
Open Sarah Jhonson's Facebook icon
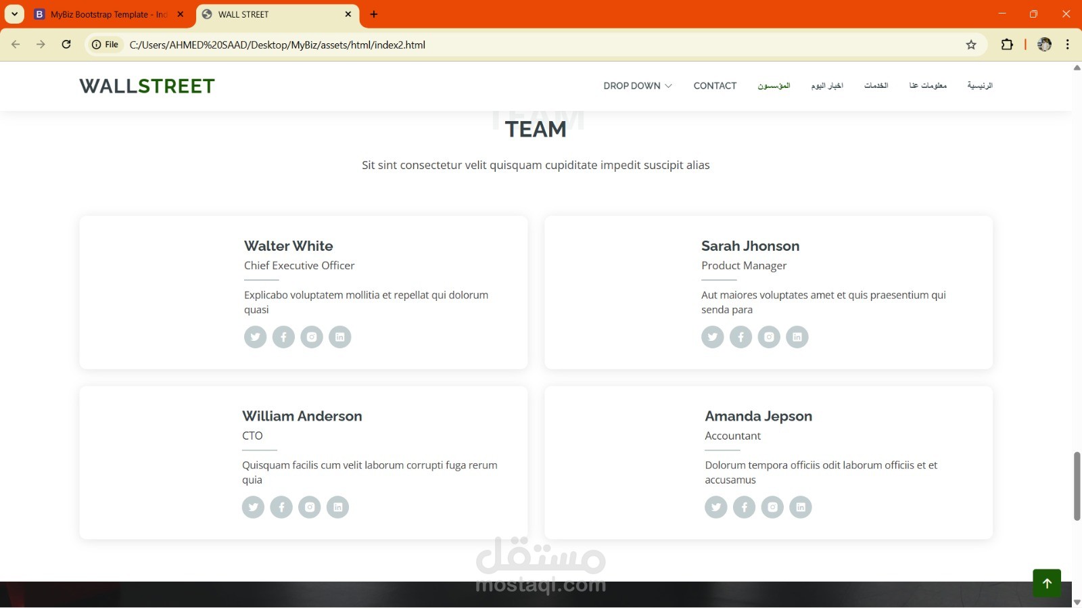pos(740,337)
